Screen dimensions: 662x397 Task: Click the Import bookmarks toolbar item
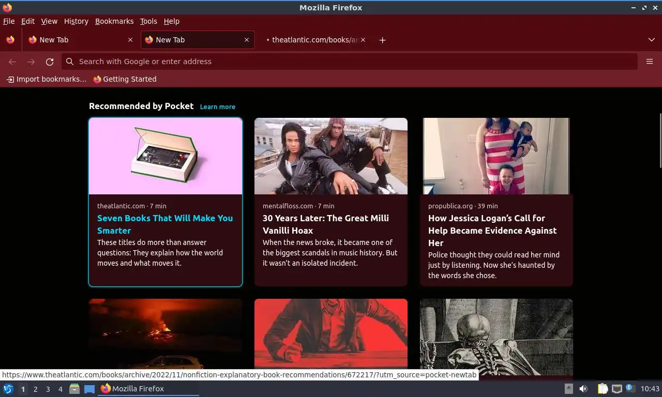coord(47,79)
